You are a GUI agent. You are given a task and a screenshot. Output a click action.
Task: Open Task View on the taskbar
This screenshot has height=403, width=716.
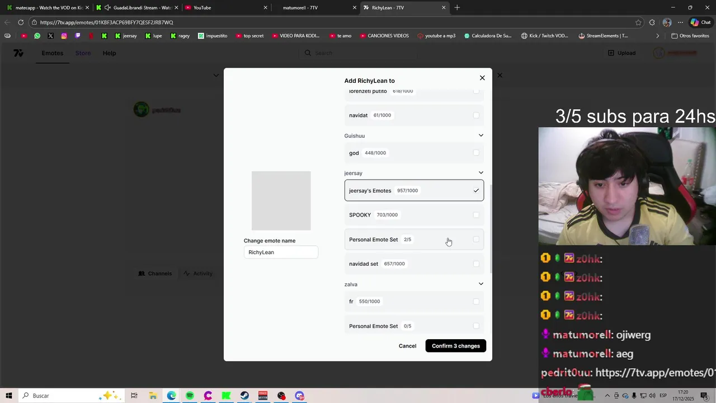[134, 396]
